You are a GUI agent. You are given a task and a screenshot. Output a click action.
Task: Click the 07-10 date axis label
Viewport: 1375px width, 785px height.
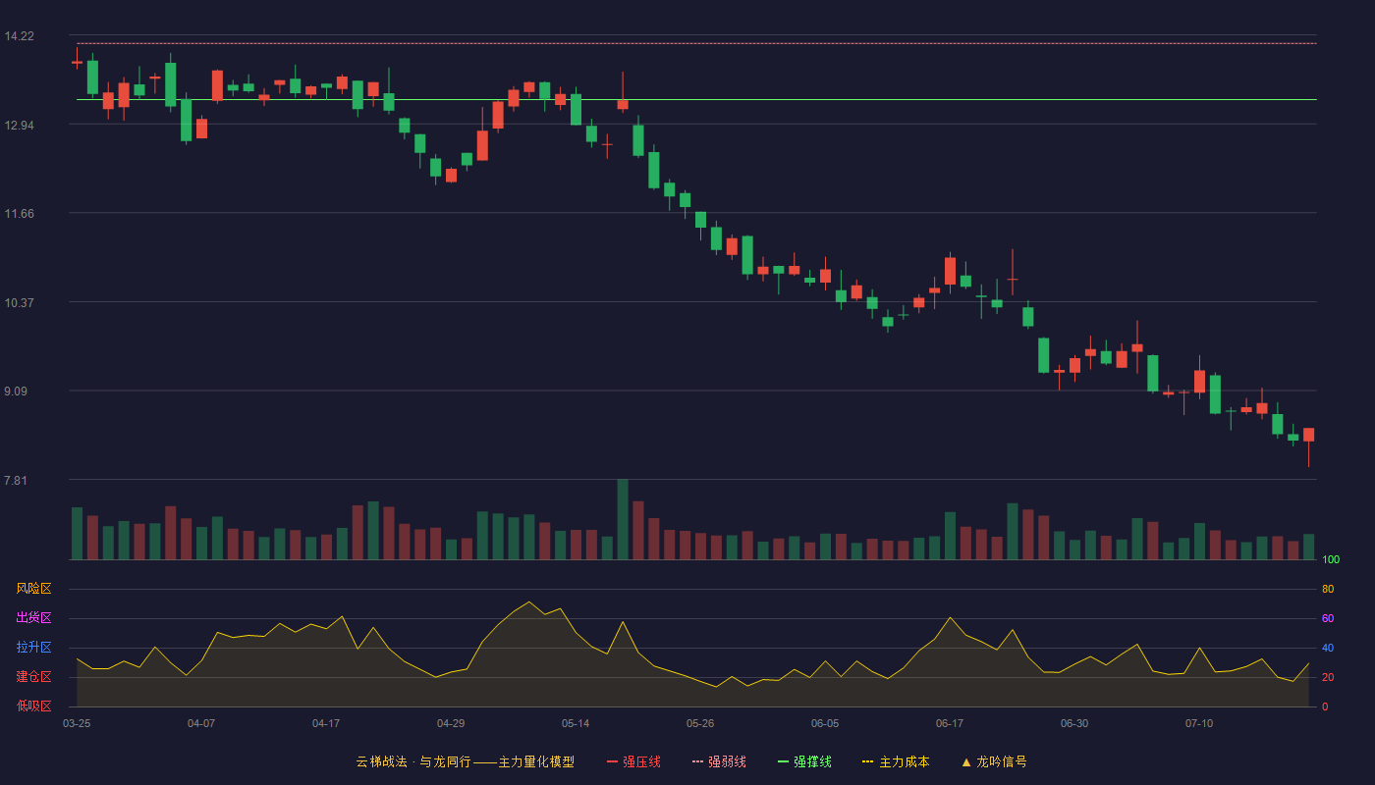point(1199,723)
